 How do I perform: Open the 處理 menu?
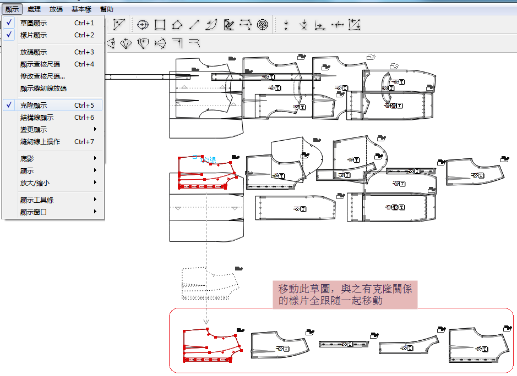pyautogui.click(x=34, y=9)
